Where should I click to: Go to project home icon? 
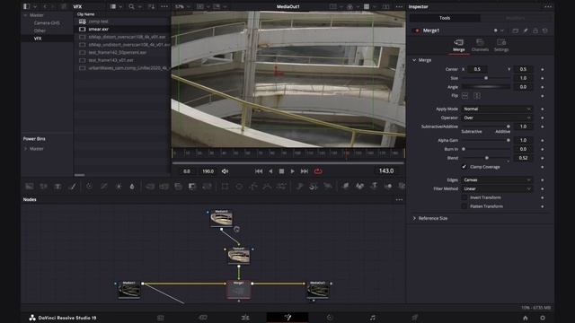(x=525, y=318)
